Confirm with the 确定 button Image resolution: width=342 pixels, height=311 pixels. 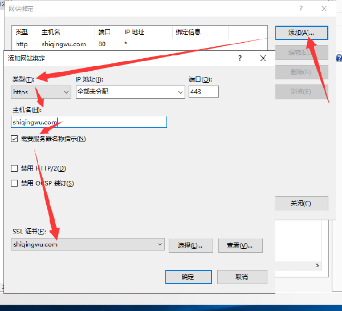[x=189, y=277]
